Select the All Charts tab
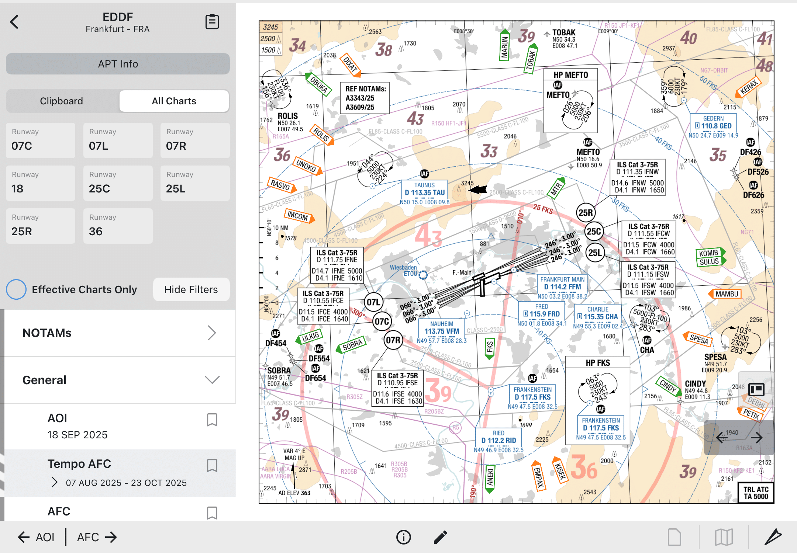Screen dimensions: 797x553 (174, 101)
